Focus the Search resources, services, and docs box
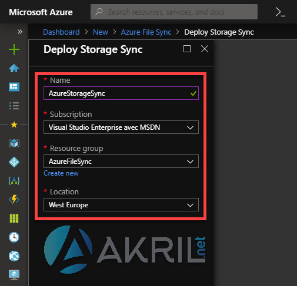Image resolution: width=297 pixels, height=286 pixels. click(174, 12)
